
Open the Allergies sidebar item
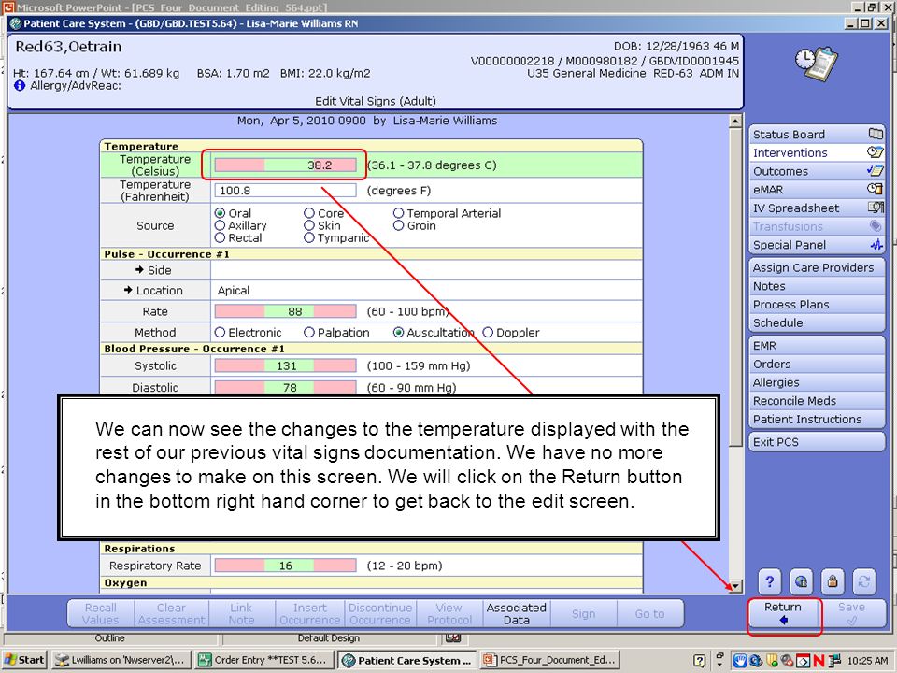[817, 381]
